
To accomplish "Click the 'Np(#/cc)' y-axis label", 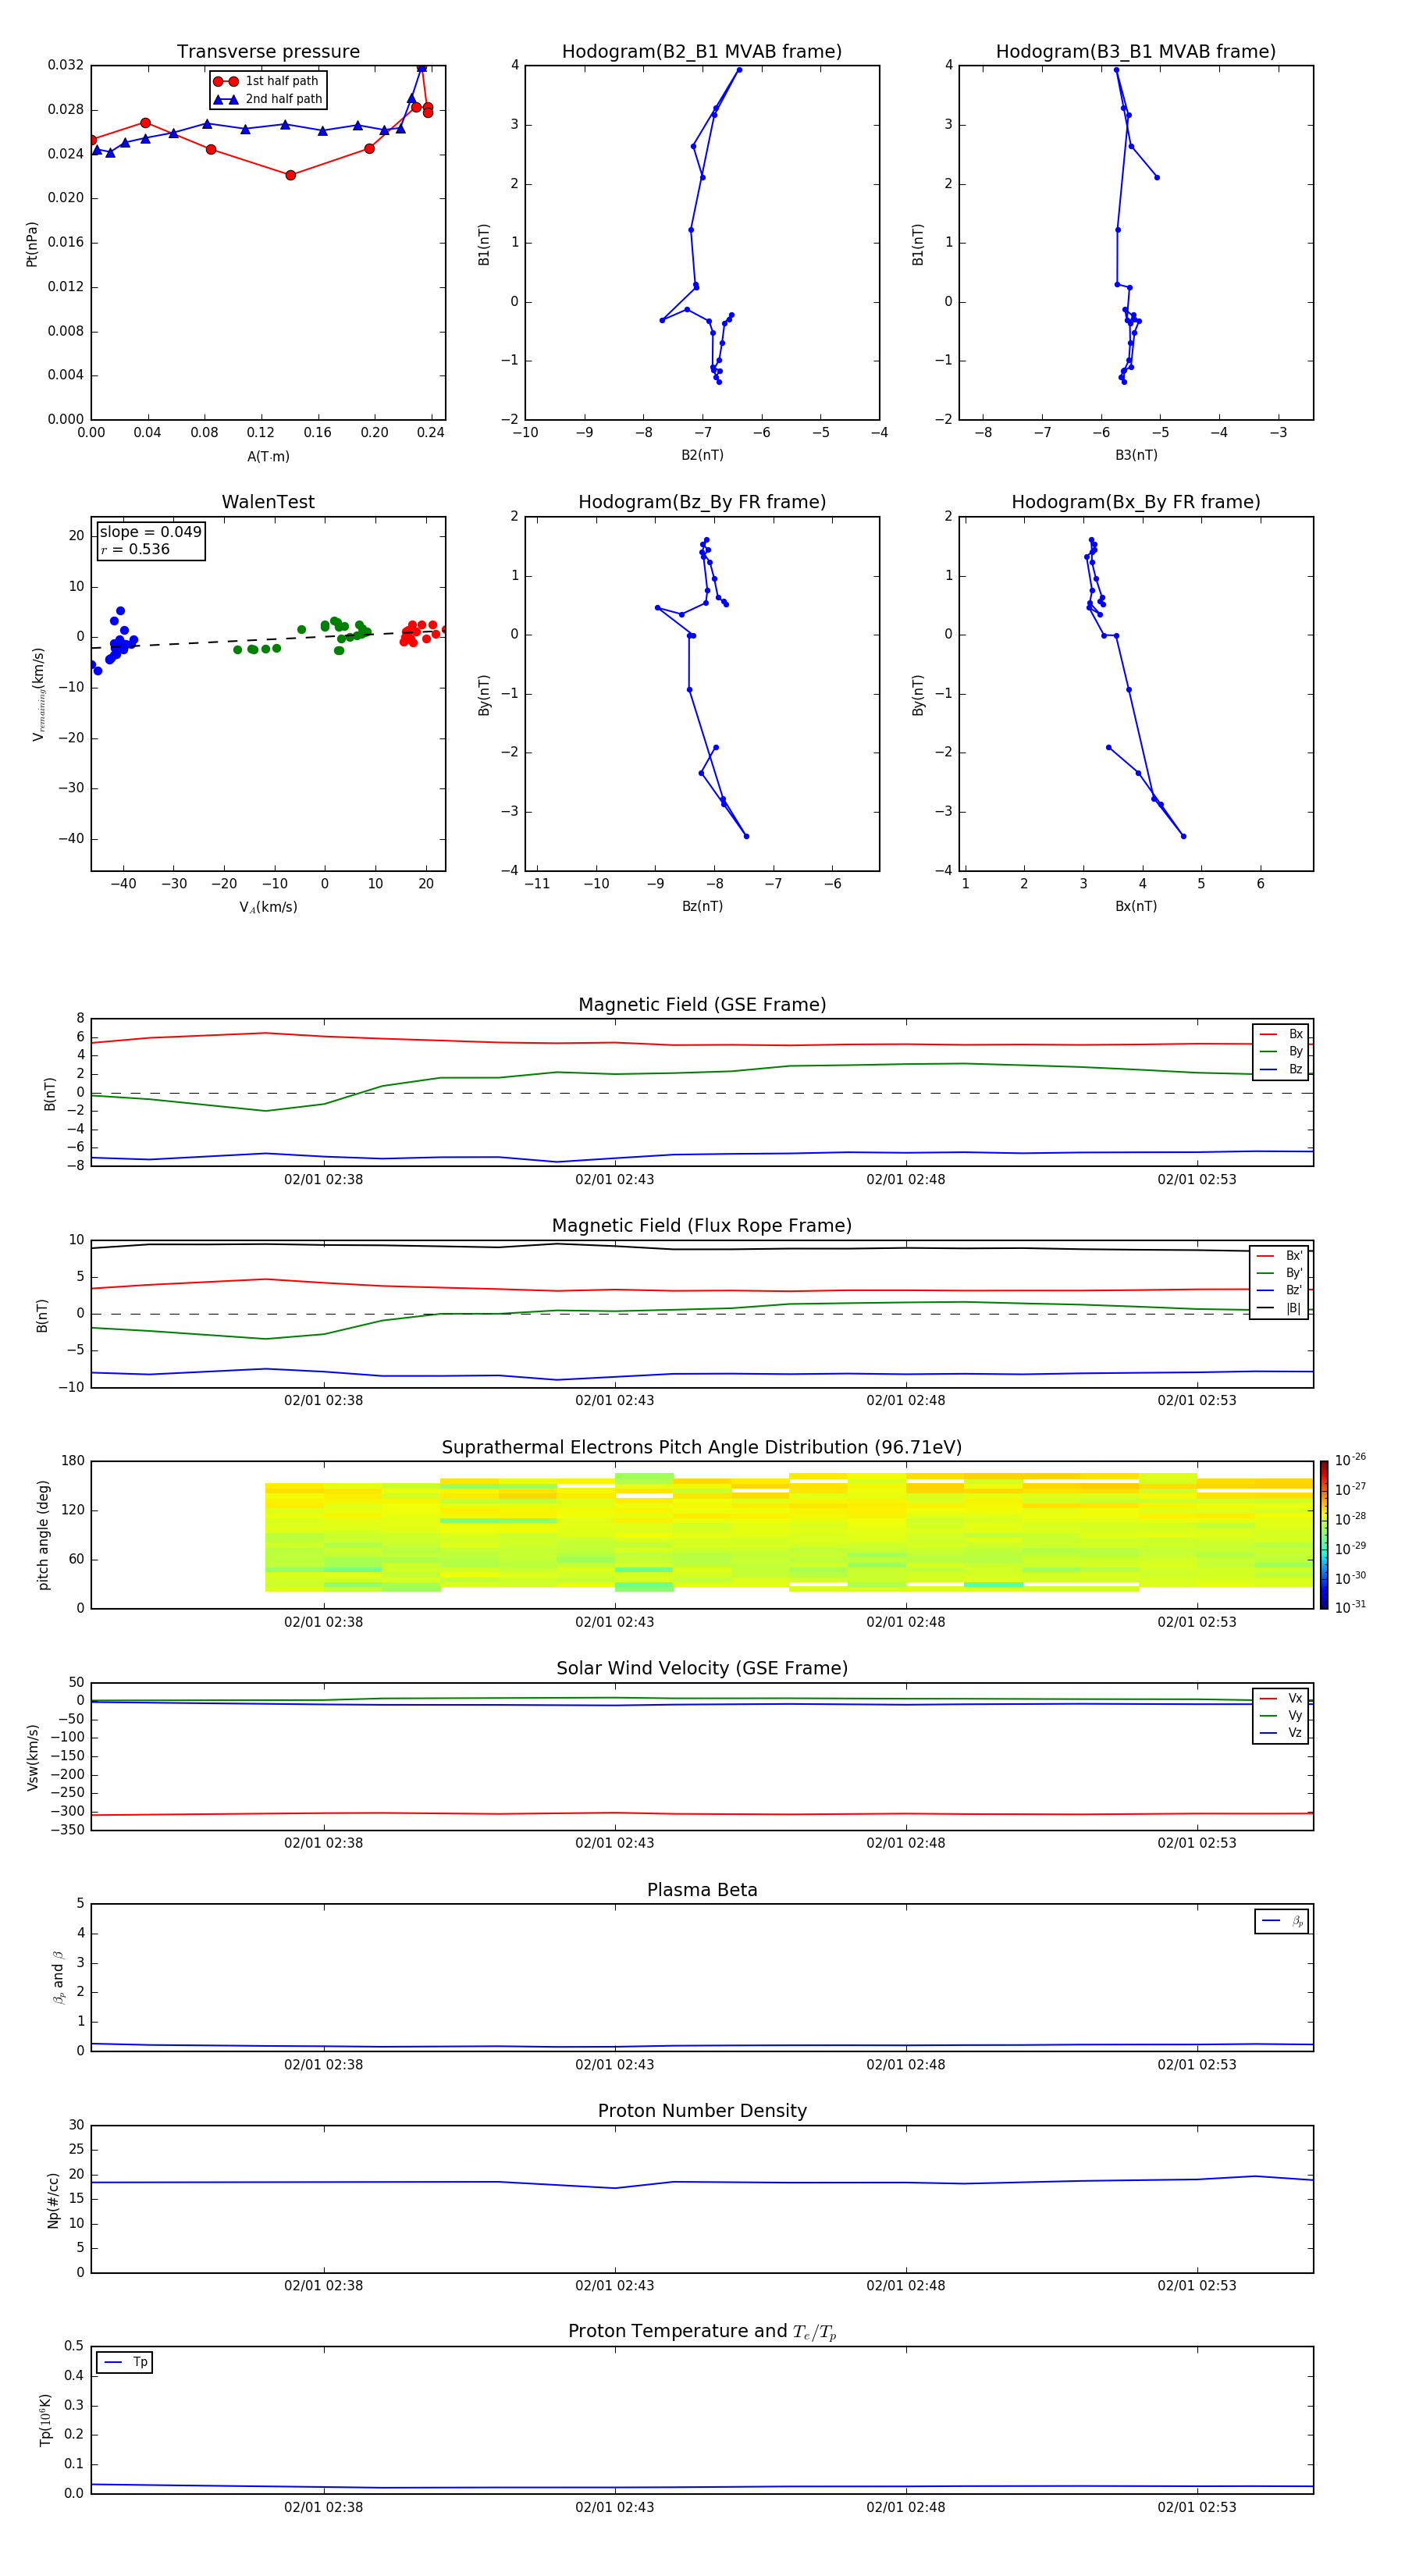I will (53, 2200).
